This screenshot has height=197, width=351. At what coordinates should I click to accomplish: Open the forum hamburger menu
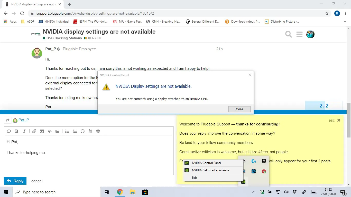[299, 34]
